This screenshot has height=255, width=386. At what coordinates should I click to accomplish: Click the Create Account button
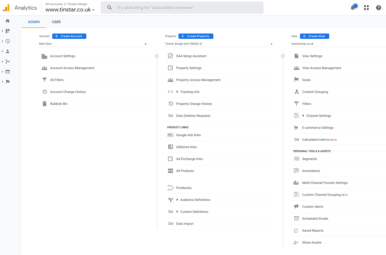pos(69,36)
